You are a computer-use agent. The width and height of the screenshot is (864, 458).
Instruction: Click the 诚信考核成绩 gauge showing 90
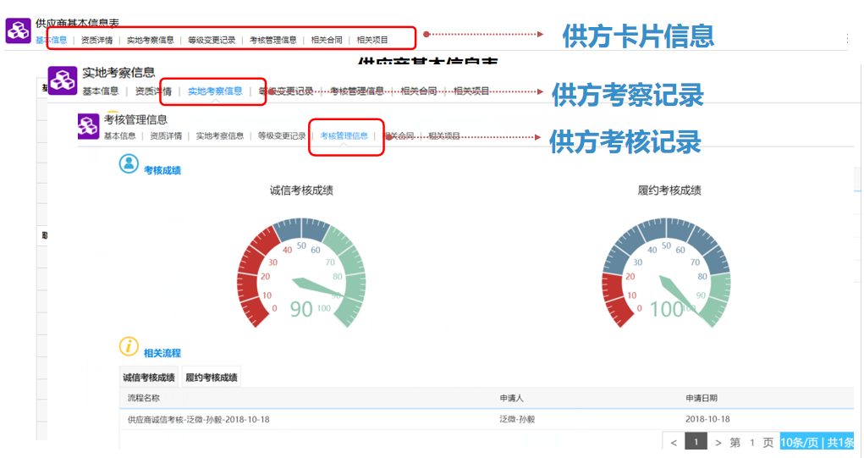point(301,275)
